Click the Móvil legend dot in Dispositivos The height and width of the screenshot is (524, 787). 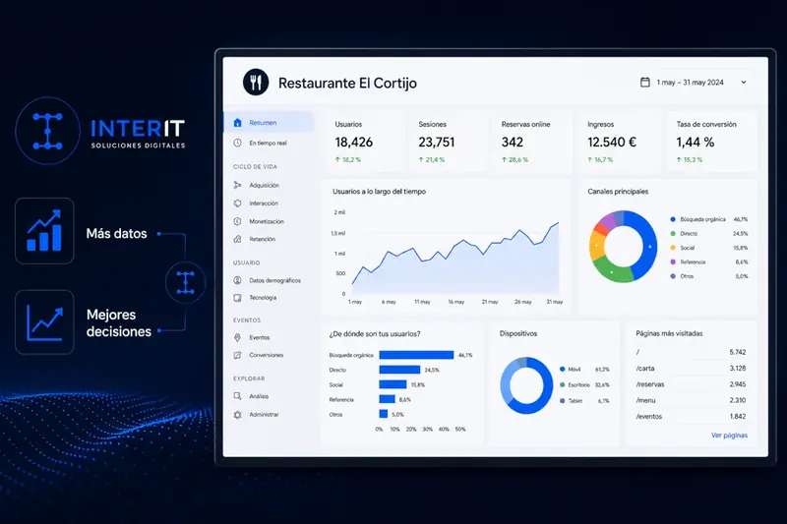pos(562,369)
